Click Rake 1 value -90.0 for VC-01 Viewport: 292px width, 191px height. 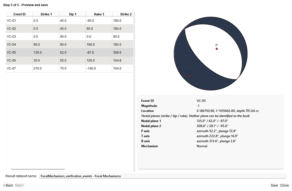coord(90,21)
